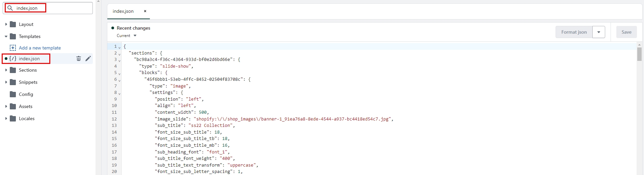Expand the Layout folder
This screenshot has width=644, height=175.
point(6,24)
